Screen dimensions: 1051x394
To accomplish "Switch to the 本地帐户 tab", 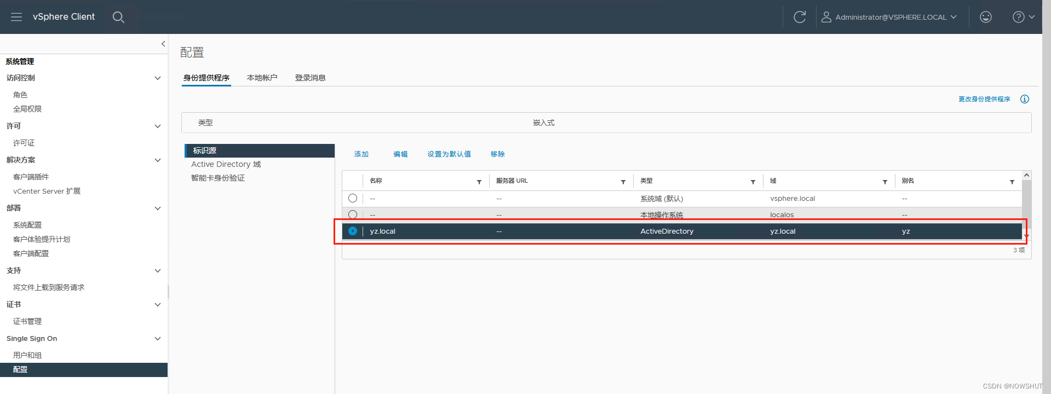I will (262, 78).
